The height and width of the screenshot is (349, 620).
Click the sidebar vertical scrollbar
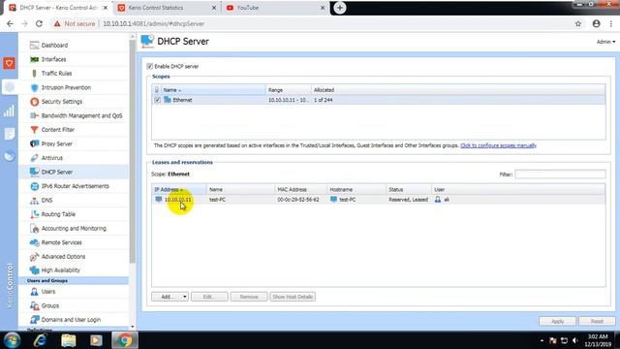133,150
